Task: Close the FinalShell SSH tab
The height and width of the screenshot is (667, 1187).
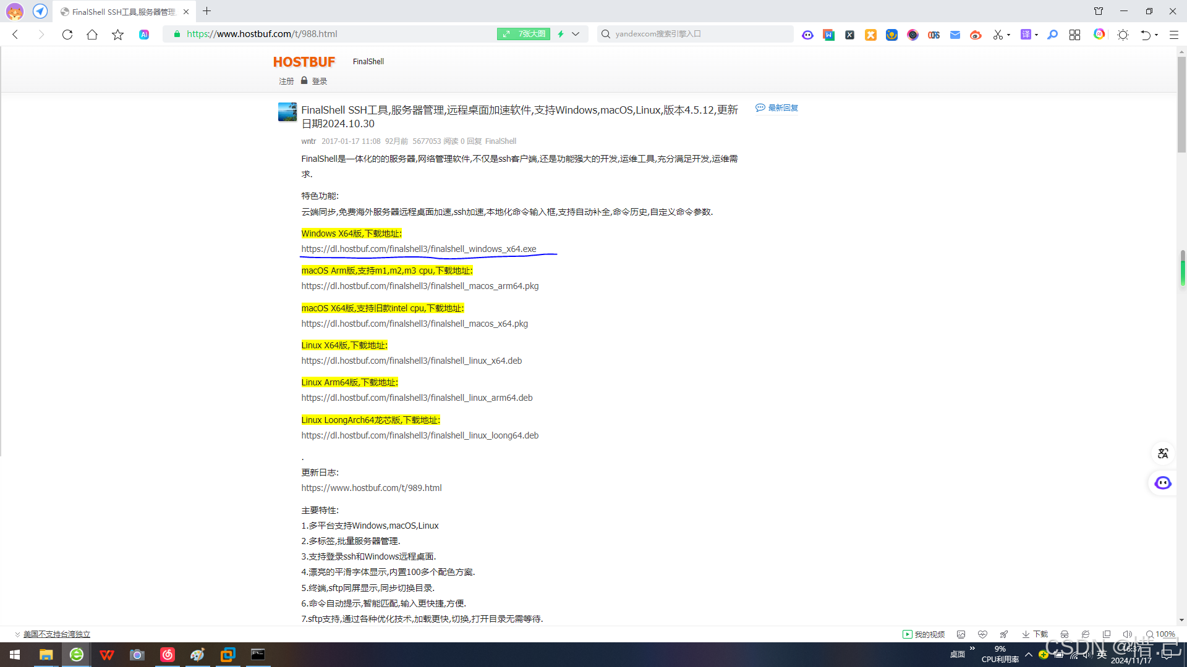Action: point(186,12)
